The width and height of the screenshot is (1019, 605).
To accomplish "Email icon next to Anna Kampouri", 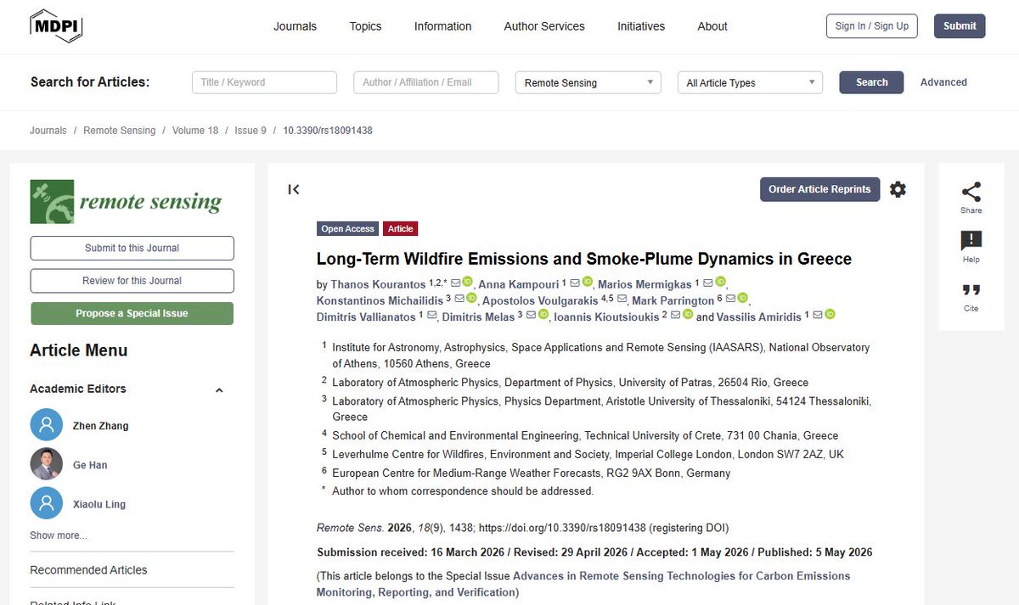I will pyautogui.click(x=575, y=283).
